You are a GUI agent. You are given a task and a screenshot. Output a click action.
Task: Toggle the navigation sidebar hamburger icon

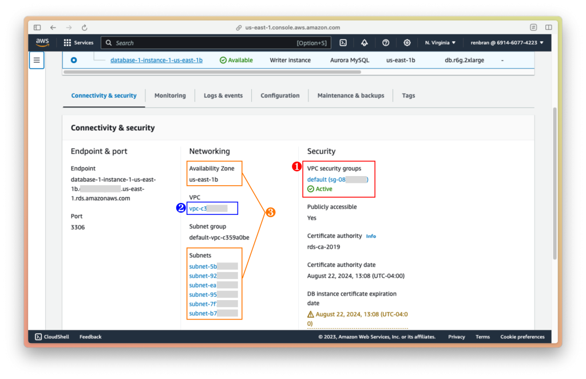36,60
